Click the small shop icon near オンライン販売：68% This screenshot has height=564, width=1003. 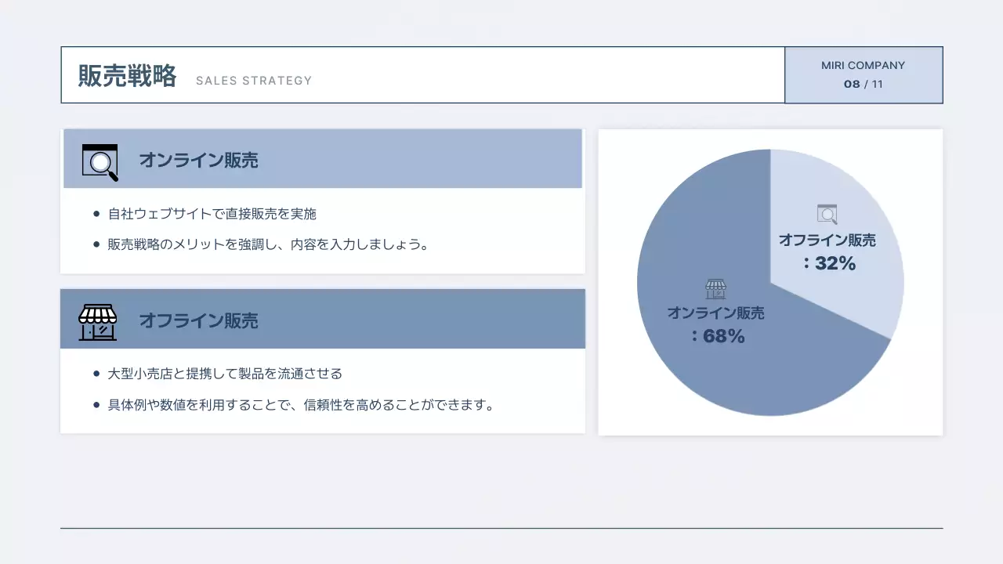[715, 288]
